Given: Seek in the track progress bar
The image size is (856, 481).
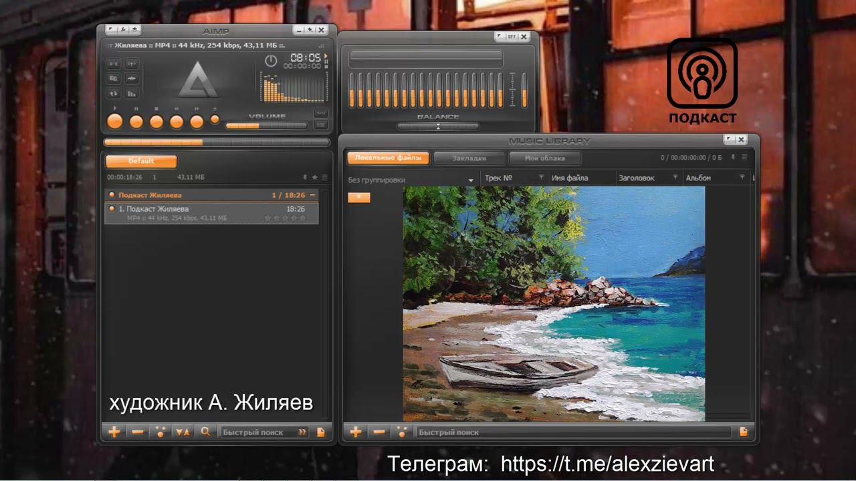Looking at the screenshot, I should coord(217,142).
